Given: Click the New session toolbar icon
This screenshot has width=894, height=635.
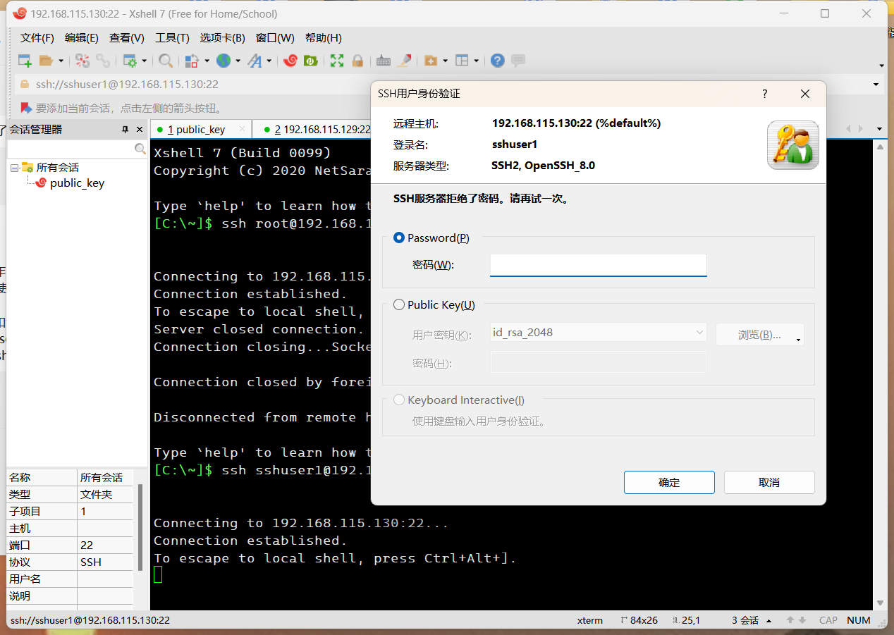Looking at the screenshot, I should click(x=25, y=61).
